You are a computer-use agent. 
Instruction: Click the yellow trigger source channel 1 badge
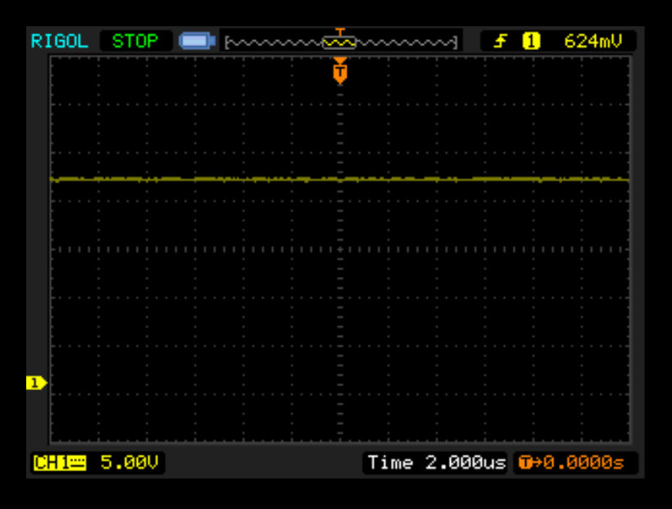click(531, 41)
